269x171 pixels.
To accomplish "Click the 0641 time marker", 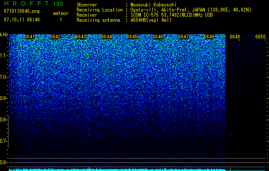I will (30, 37).
